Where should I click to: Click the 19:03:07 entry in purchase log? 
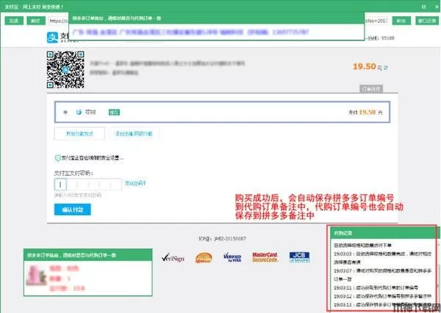coord(383,275)
